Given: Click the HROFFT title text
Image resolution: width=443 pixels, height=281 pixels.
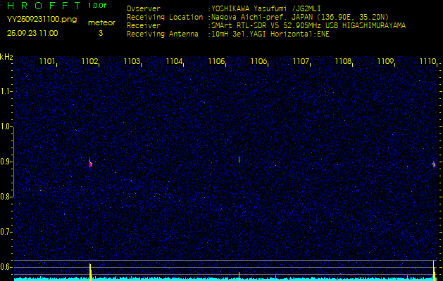Looking at the screenshot, I should (x=42, y=6).
